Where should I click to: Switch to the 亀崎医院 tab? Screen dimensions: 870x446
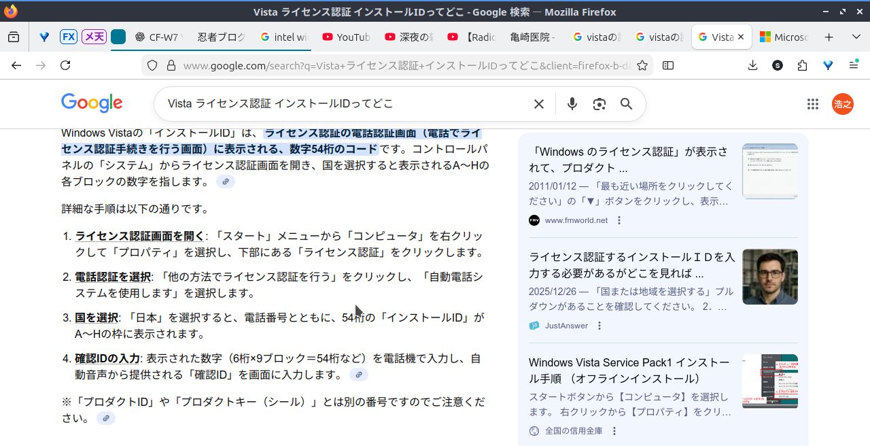tap(533, 37)
